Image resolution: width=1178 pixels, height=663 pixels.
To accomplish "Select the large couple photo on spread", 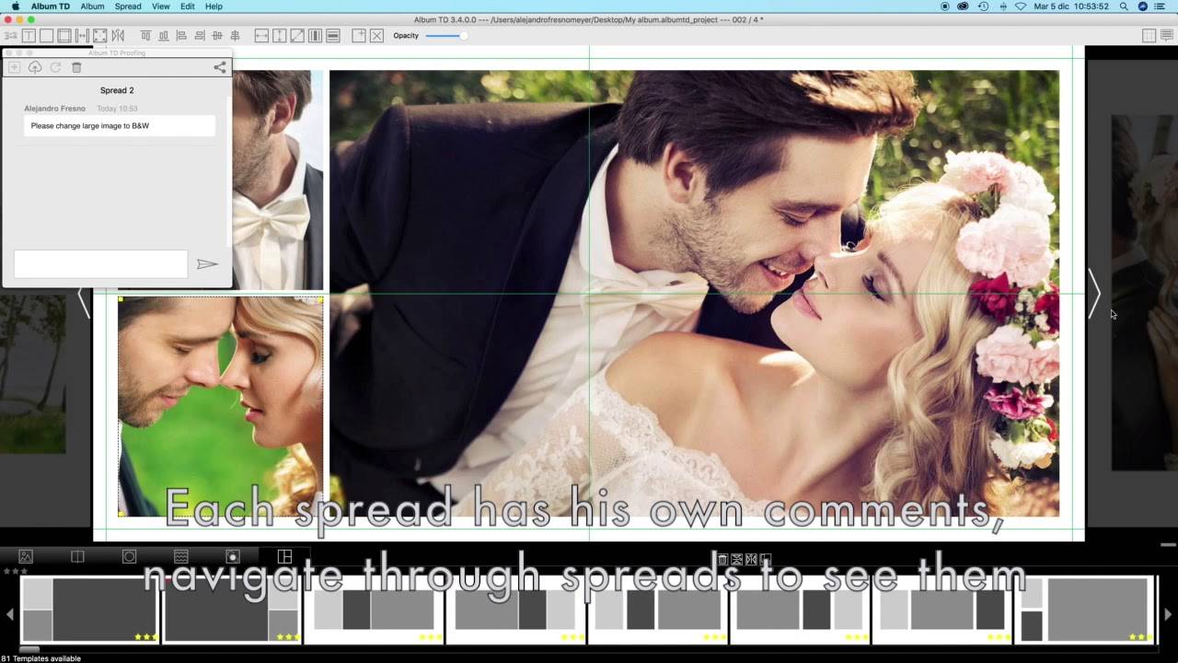I will (694, 293).
